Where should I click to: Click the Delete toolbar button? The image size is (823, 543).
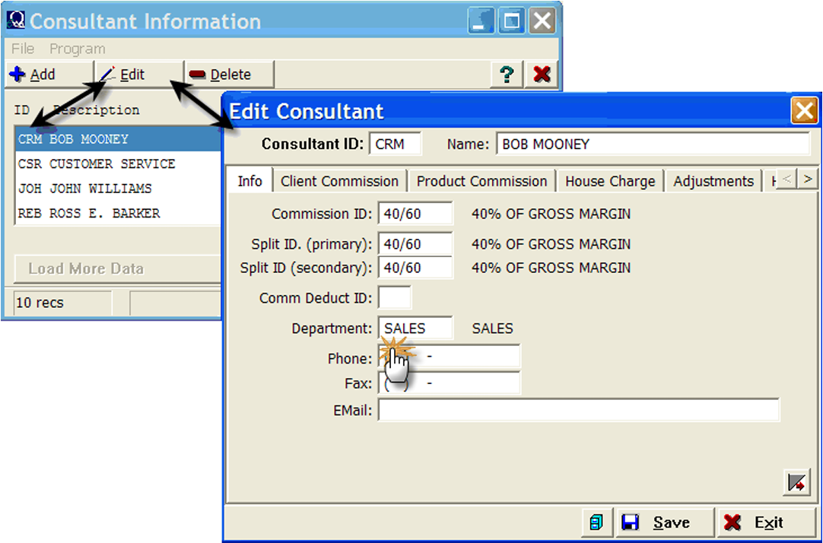(x=230, y=75)
